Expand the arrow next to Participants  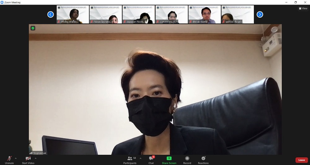(140, 158)
